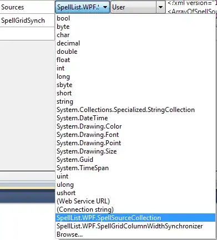Image resolution: width=217 pixels, height=240 pixels.
Task: Choose ulong from the type list
Action: point(135,185)
